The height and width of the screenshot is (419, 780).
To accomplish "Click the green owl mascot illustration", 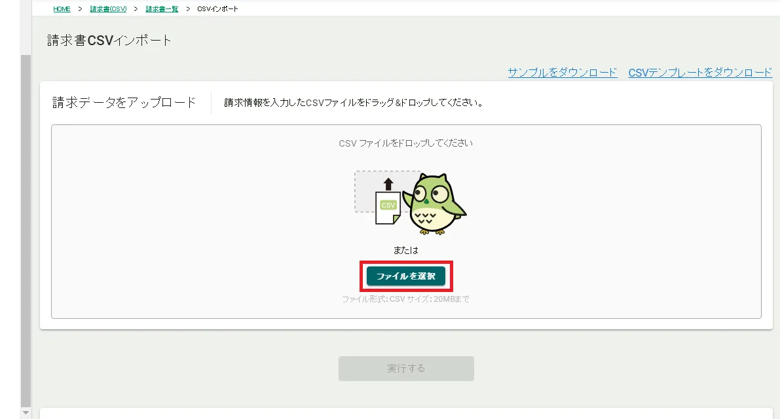I will click(434, 204).
